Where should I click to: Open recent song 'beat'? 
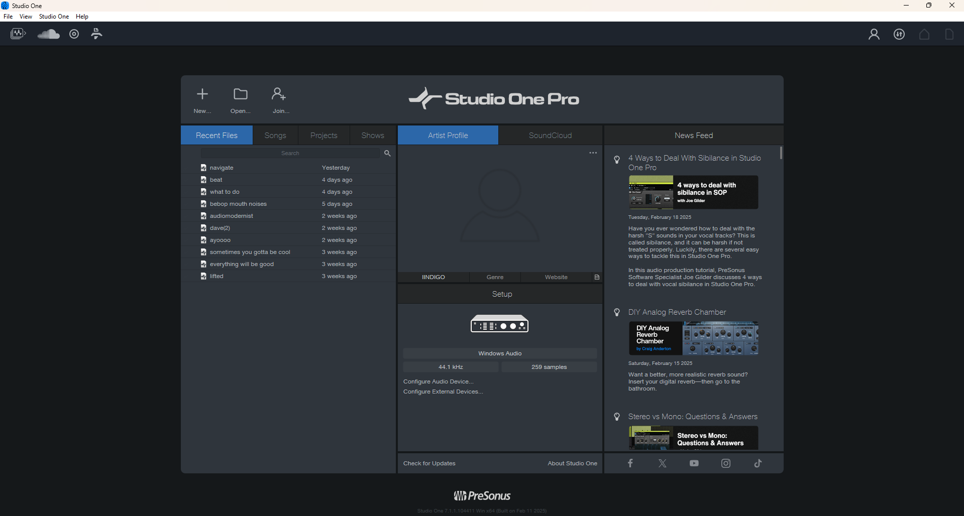point(288,180)
